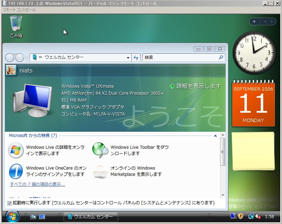Click the yellow sticky notes gadget
The width and height of the screenshot is (282, 224).
(x=253, y=151)
